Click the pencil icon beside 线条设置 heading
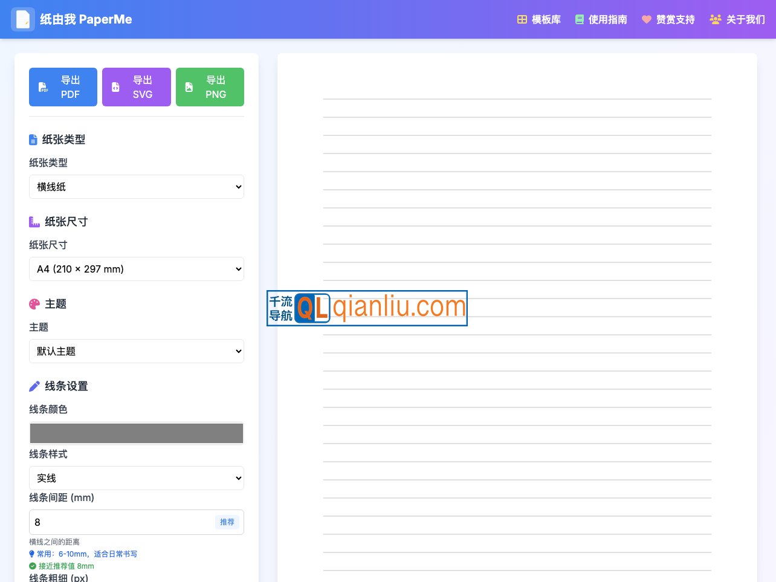This screenshot has width=776, height=582. tap(34, 386)
